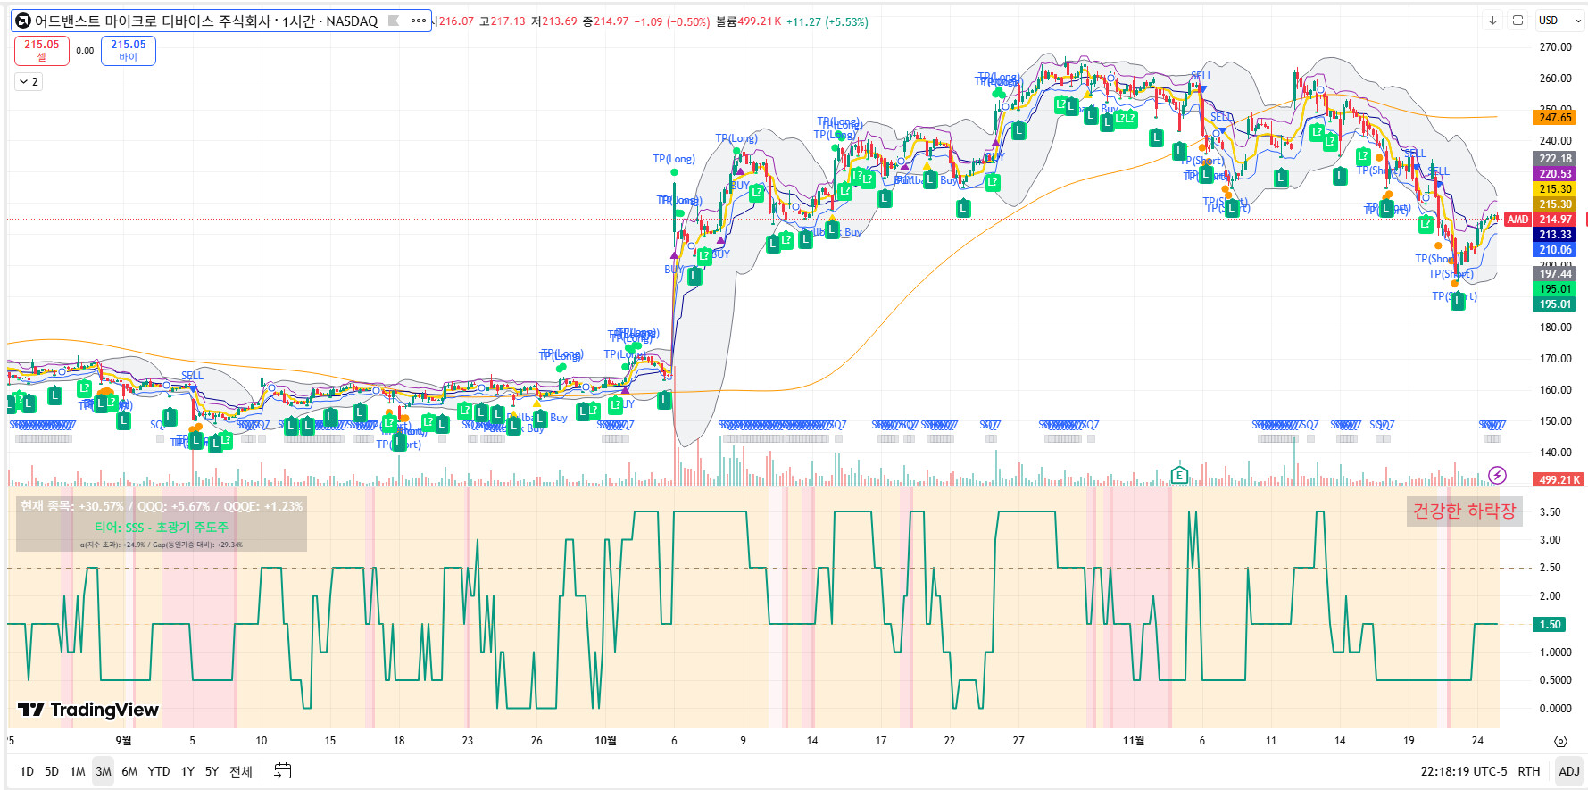1588x790 pixels.
Task: Click the square fullscreen icon beside USD
Action: (x=1517, y=21)
